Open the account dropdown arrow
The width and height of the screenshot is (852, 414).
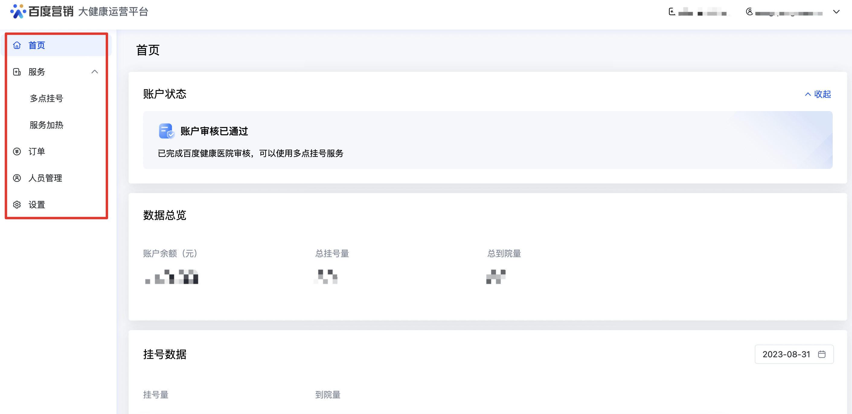point(836,12)
